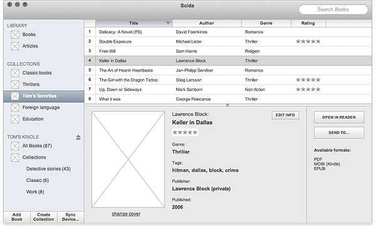Click author 'David Foenkinos'
The height and width of the screenshot is (229, 376).
tap(191, 32)
